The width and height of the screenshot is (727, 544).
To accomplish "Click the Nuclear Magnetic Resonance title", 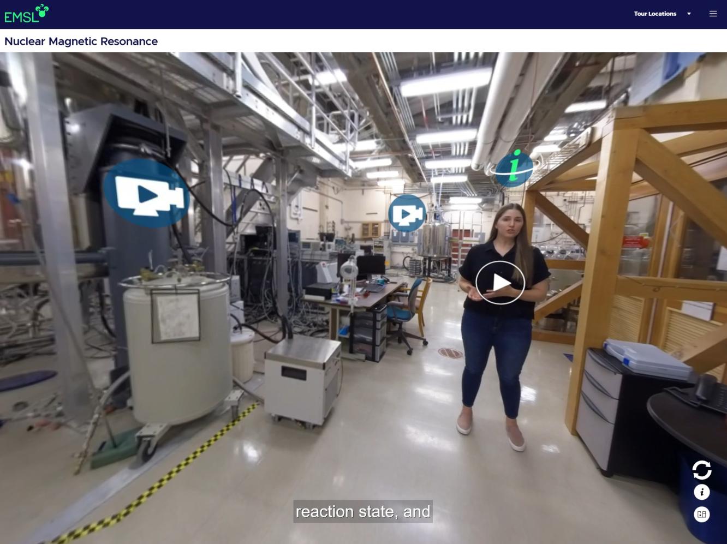I will 81,41.
